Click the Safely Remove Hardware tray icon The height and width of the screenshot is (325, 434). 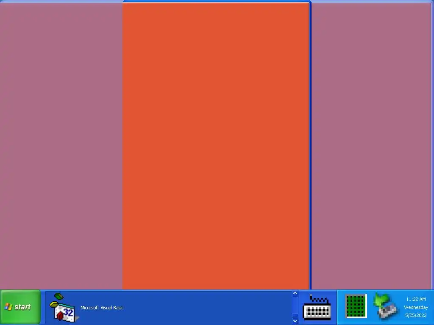386,307
